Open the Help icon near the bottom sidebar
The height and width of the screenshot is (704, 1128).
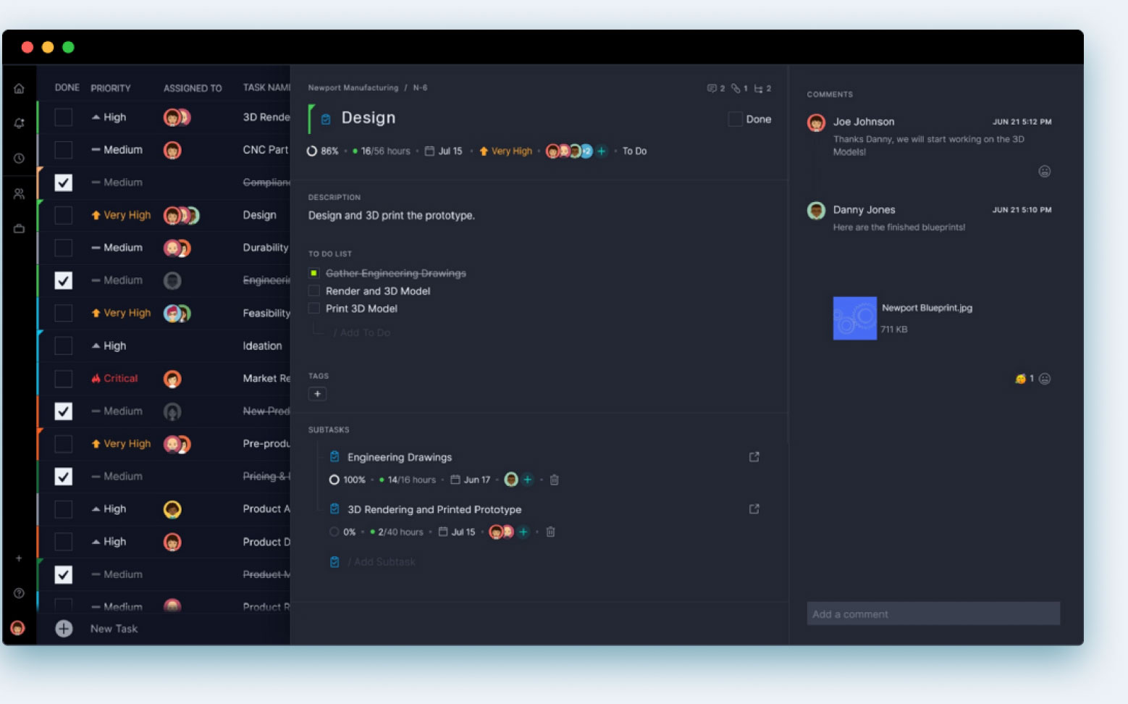(19, 593)
